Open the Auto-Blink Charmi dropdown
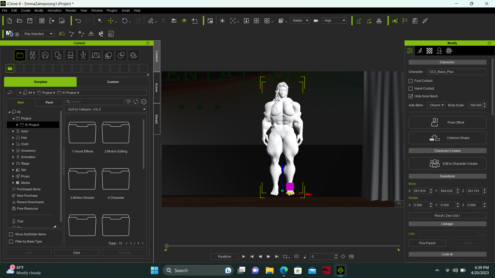 coord(436,105)
